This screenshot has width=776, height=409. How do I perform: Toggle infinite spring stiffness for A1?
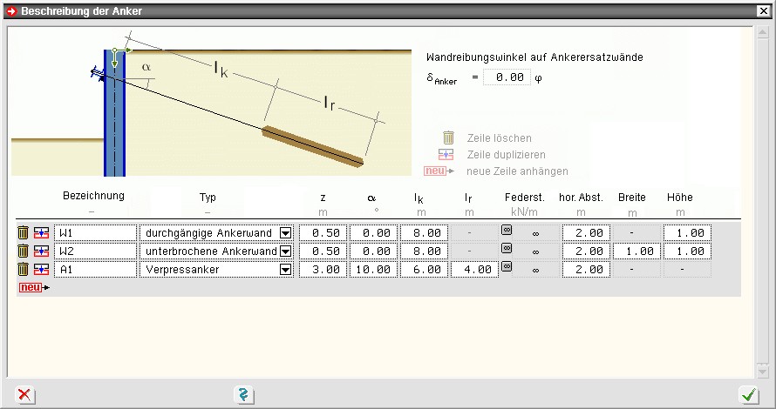pyautogui.click(x=506, y=267)
